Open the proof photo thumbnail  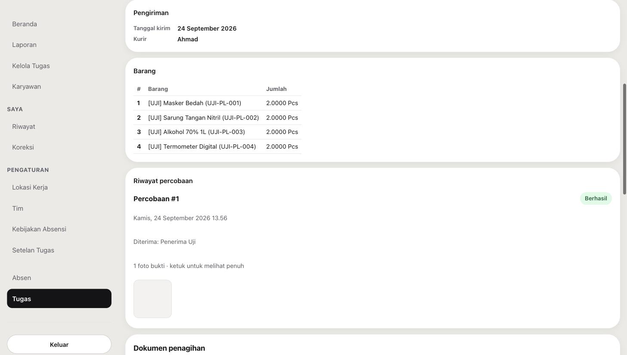pos(152,299)
